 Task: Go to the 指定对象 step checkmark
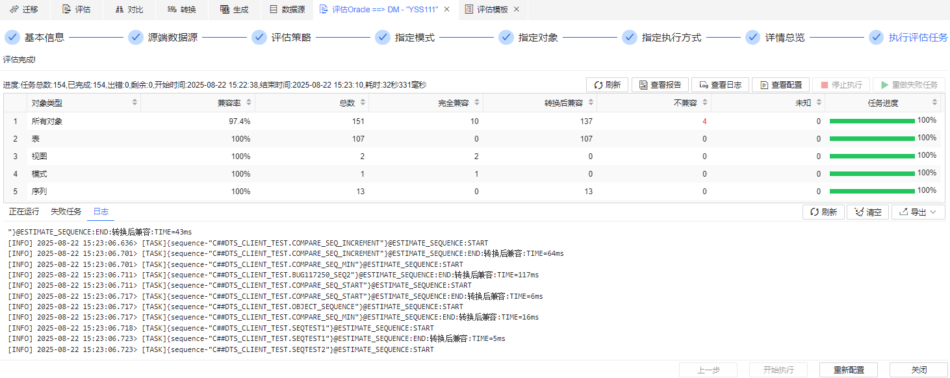(x=506, y=37)
